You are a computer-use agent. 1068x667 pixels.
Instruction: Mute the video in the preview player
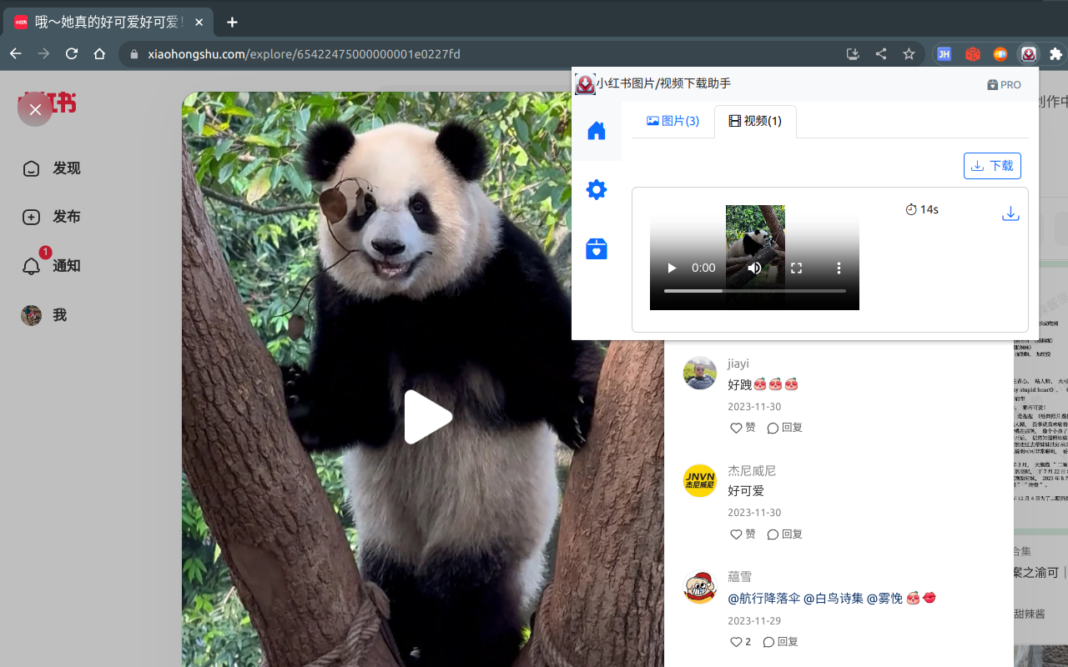754,268
